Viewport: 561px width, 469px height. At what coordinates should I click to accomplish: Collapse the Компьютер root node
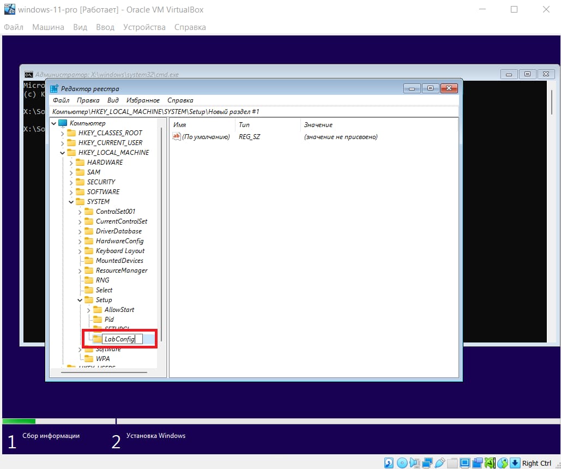pyautogui.click(x=53, y=123)
